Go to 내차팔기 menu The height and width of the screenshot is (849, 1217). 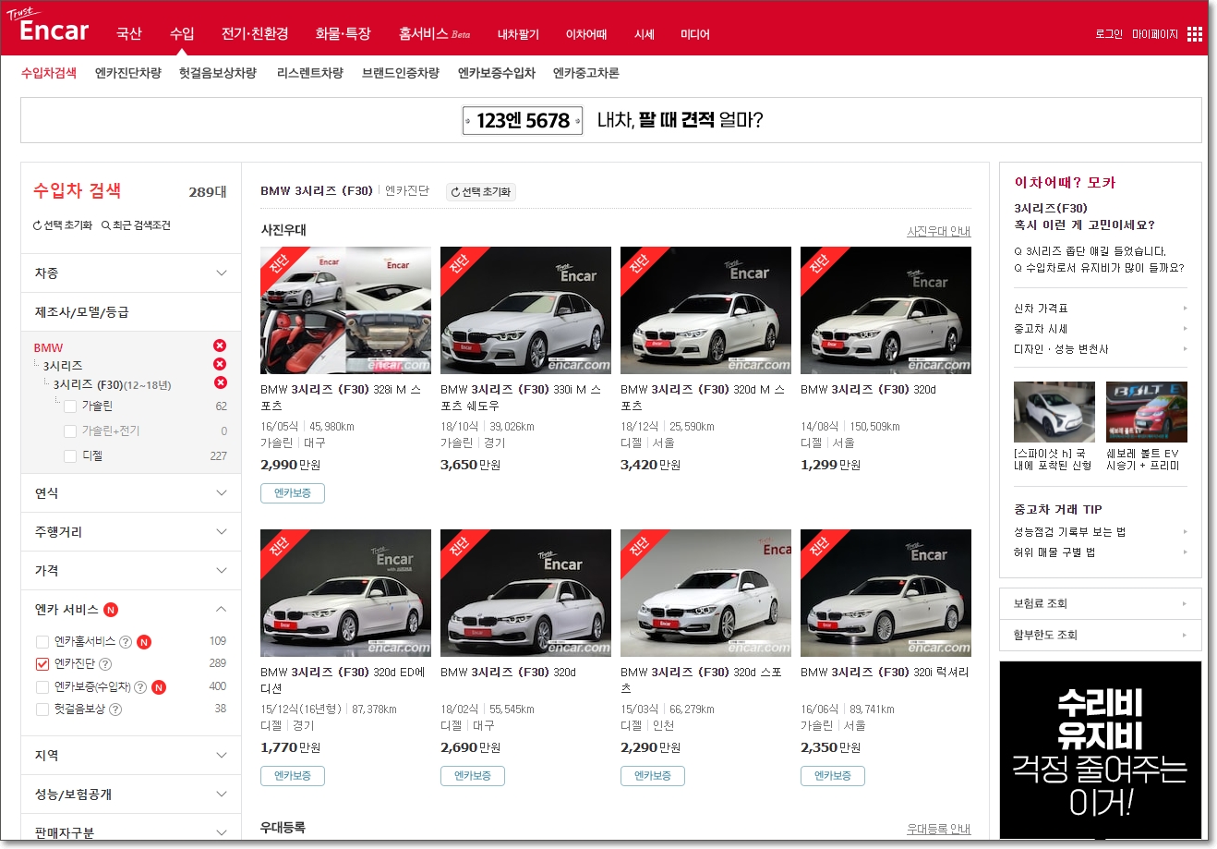point(518,34)
